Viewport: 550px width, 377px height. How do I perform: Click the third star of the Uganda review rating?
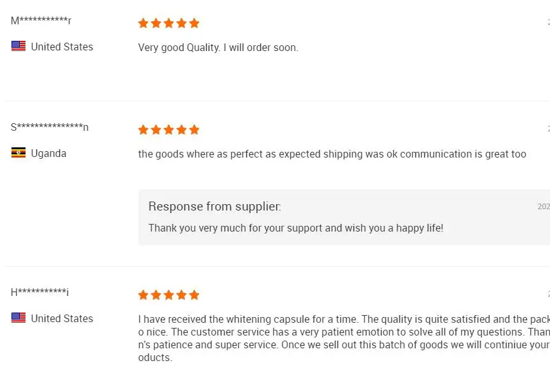coord(169,129)
